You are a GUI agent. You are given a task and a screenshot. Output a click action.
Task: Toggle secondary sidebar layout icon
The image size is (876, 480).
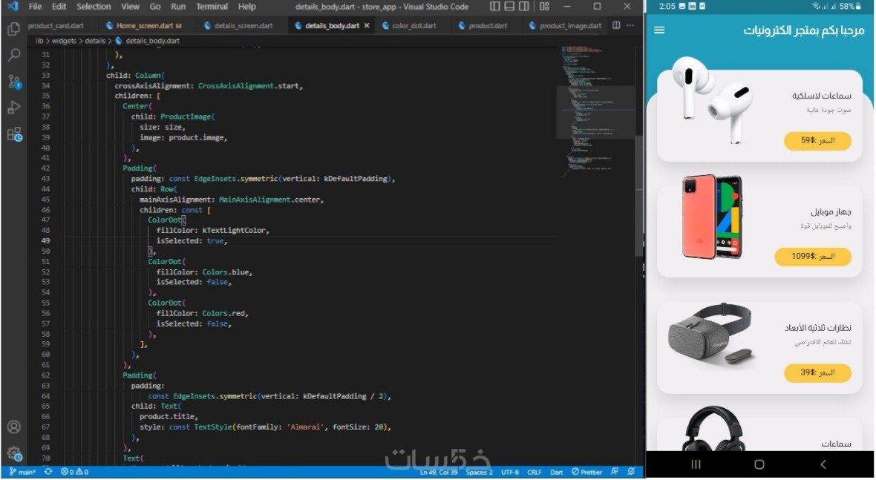pyautogui.click(x=524, y=7)
